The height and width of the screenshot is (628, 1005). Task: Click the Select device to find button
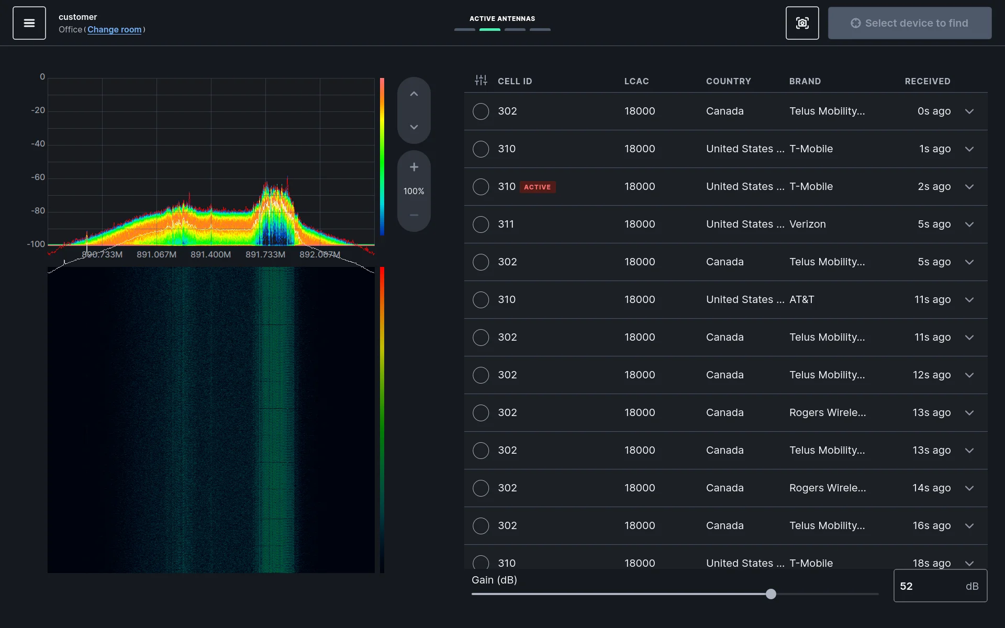(910, 23)
